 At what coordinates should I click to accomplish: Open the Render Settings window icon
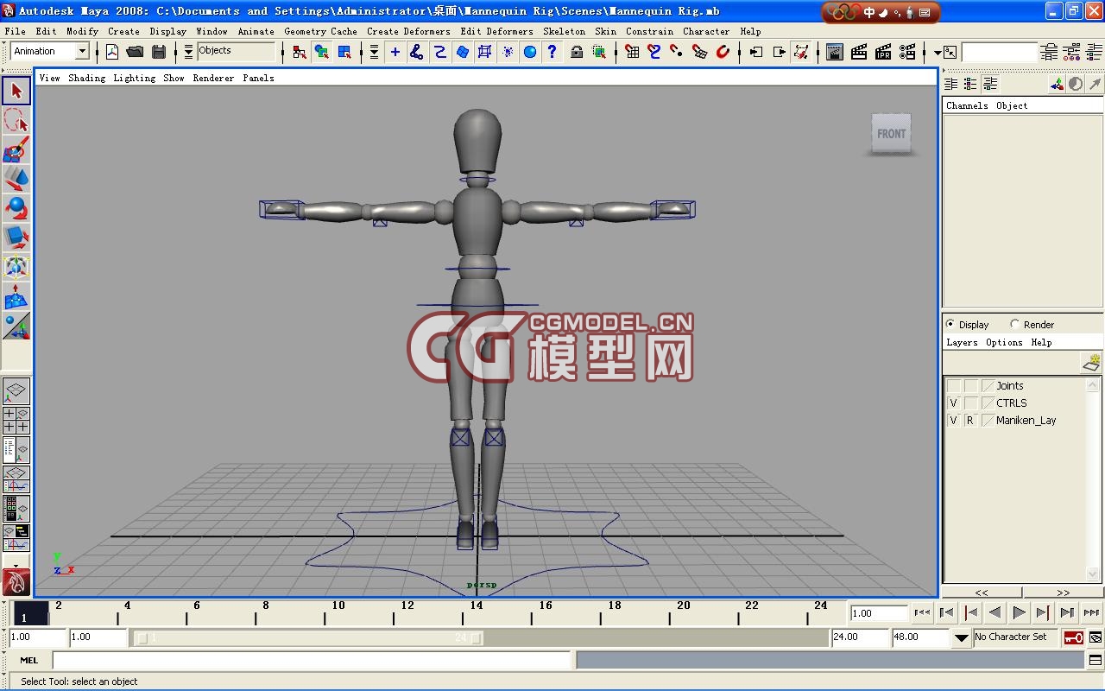point(907,52)
